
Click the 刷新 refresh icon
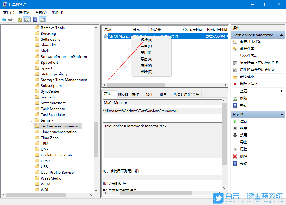pyautogui.click(x=234, y=98)
